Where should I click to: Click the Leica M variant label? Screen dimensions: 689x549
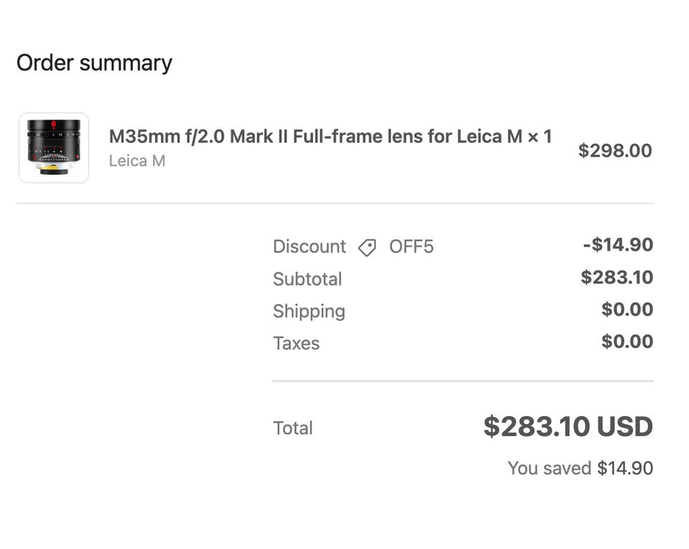coord(137,161)
